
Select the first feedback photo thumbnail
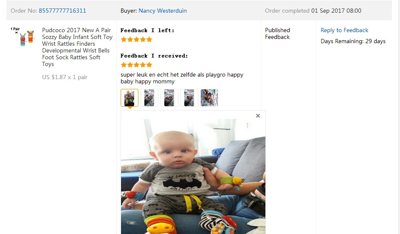point(130,98)
